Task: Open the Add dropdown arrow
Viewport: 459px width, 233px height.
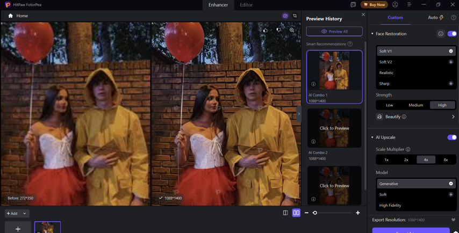Action: point(25,214)
